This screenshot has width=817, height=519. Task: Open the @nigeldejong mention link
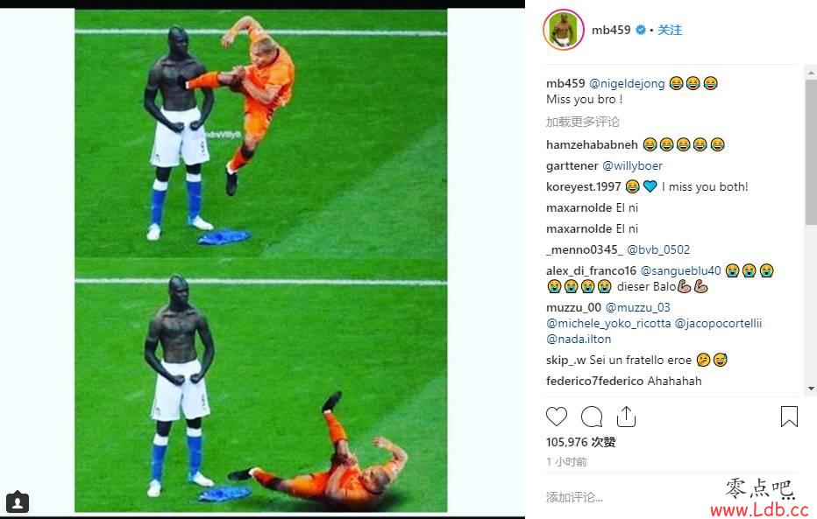(x=627, y=83)
